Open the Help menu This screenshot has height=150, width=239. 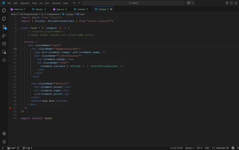(x=65, y=3)
